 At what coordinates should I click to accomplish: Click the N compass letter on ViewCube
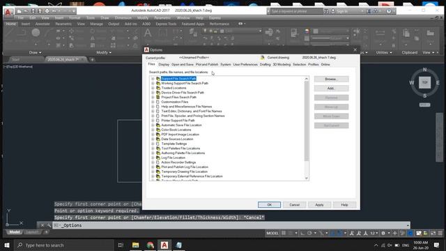(424, 70)
